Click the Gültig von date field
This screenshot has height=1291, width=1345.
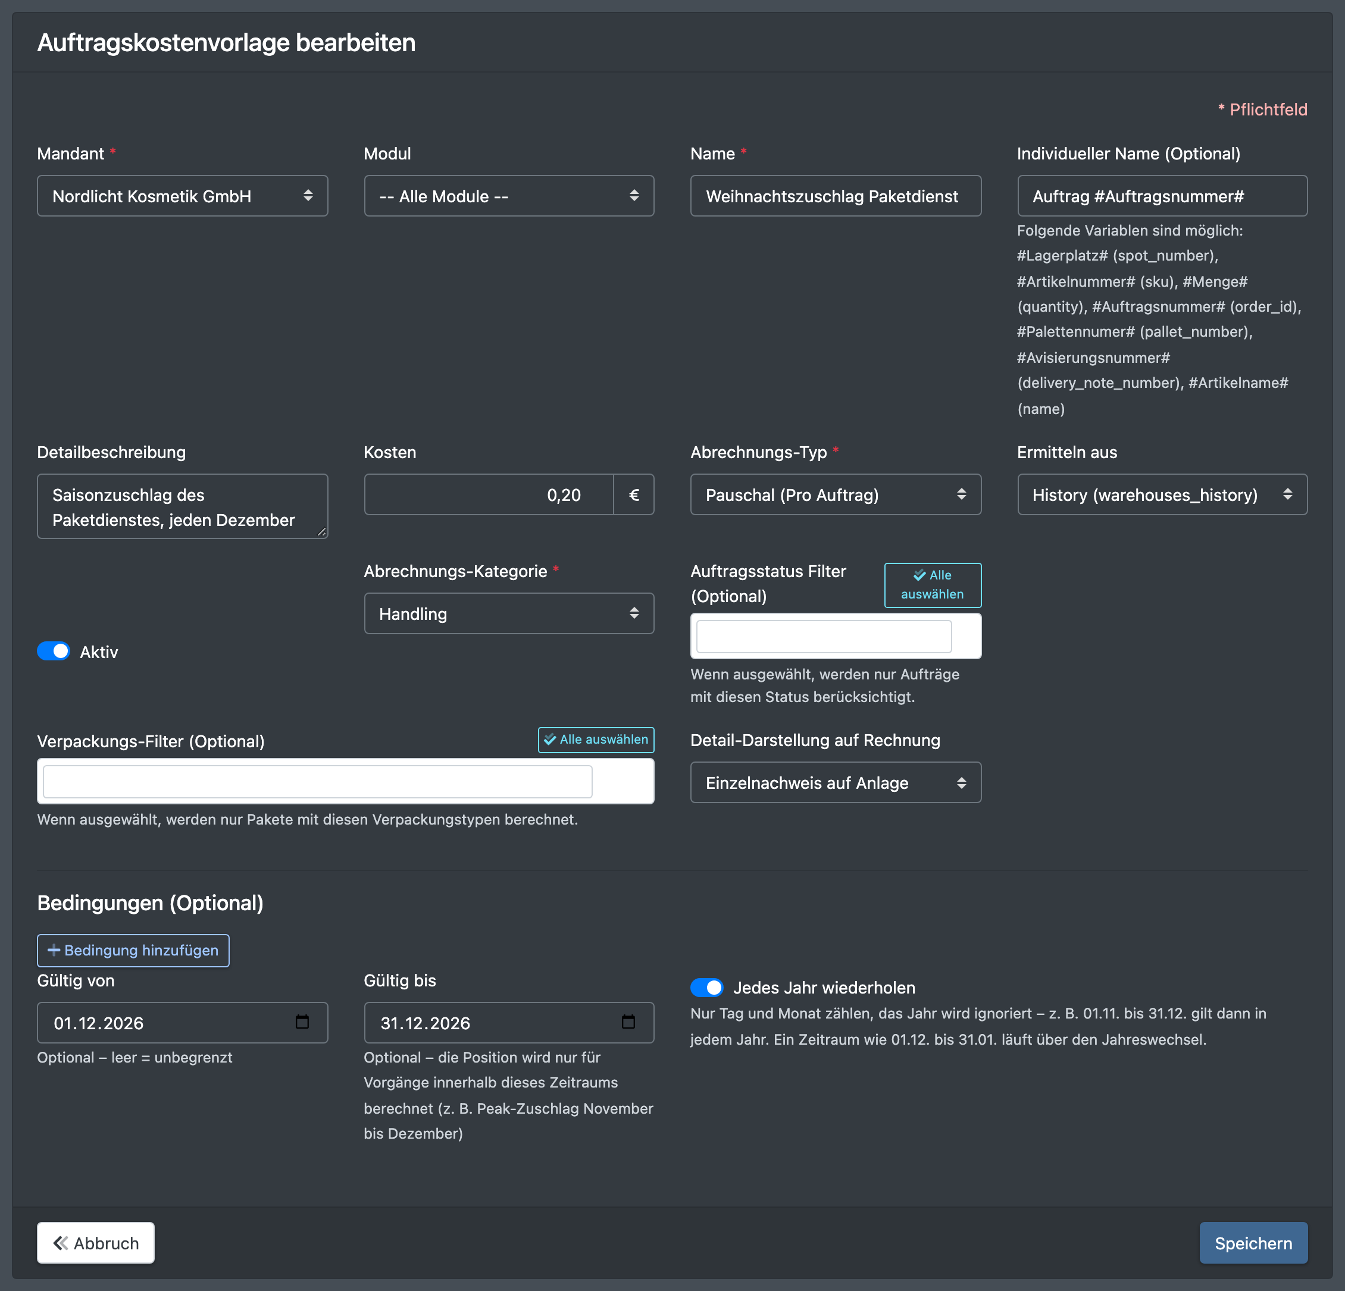tap(183, 1023)
